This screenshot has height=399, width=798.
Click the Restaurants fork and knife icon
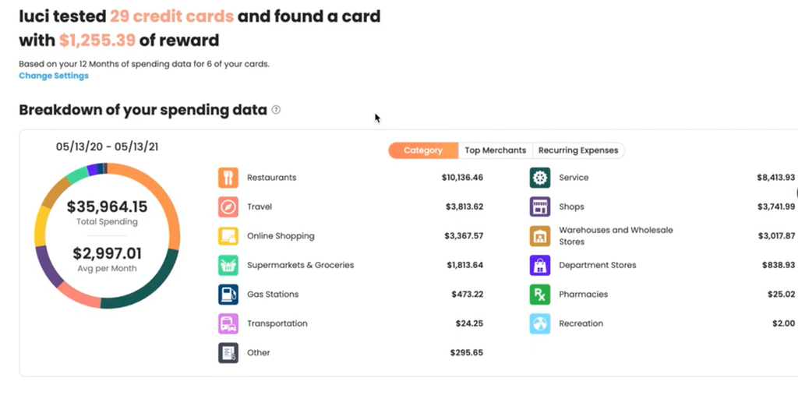pyautogui.click(x=228, y=178)
